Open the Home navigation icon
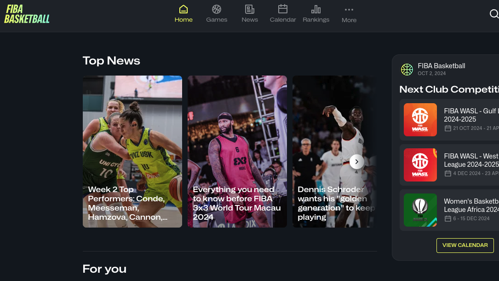 click(x=184, y=9)
